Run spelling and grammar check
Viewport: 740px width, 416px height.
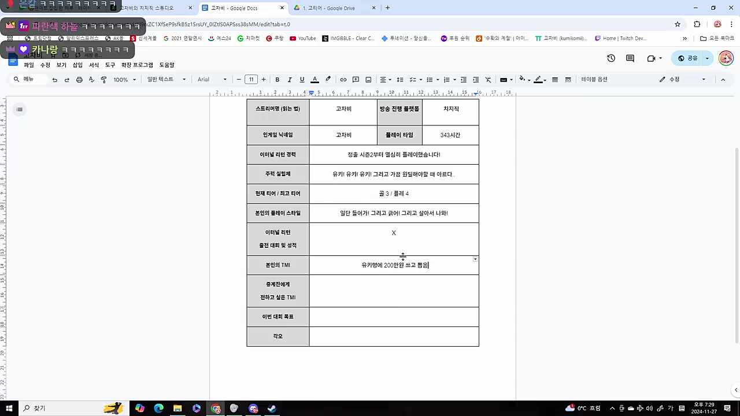(91, 80)
